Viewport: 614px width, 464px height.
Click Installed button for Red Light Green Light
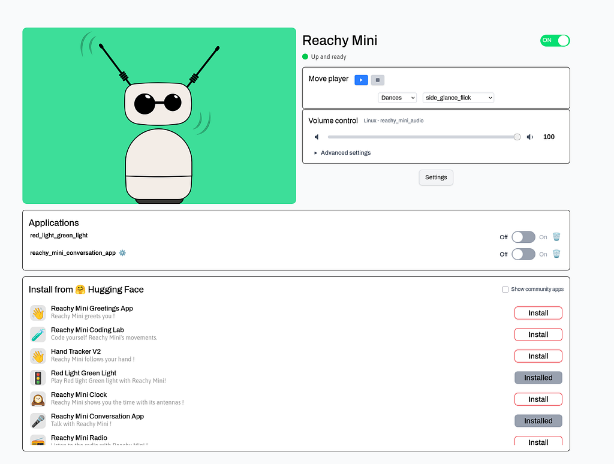click(x=538, y=378)
